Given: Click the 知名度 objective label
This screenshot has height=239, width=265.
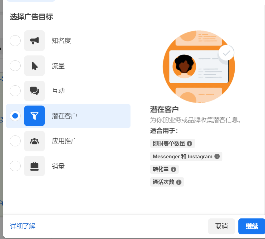Looking at the screenshot, I should tap(61, 40).
